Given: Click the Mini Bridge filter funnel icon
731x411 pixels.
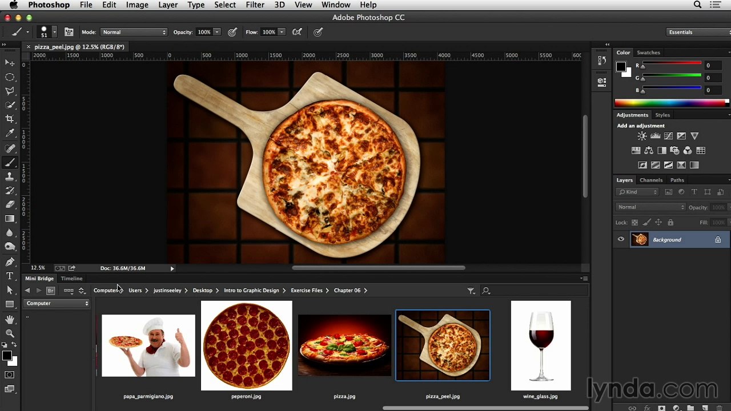Looking at the screenshot, I should point(471,291).
